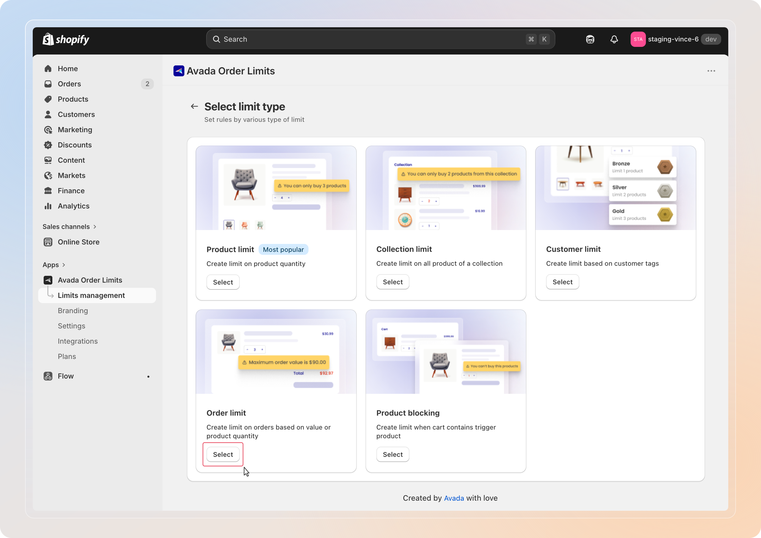Image resolution: width=761 pixels, height=538 pixels.
Task: Select the Product blocking type
Action: [392, 454]
